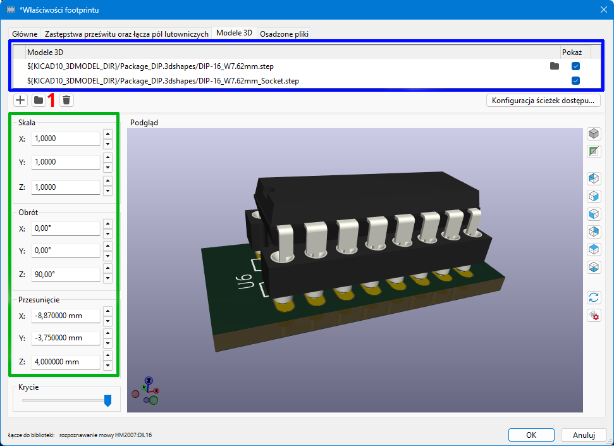This screenshot has height=446, width=614.
Task: Increase Przesunięcie Y with up arrow
Action: [107, 333]
